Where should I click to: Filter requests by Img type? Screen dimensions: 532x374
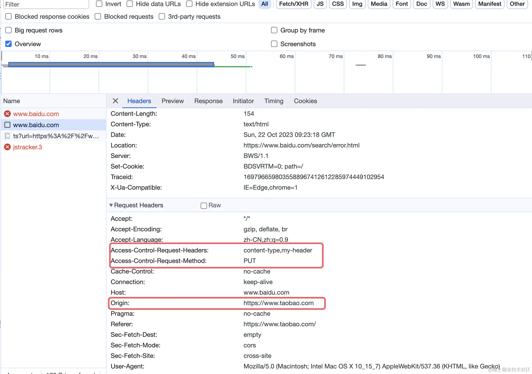click(357, 4)
